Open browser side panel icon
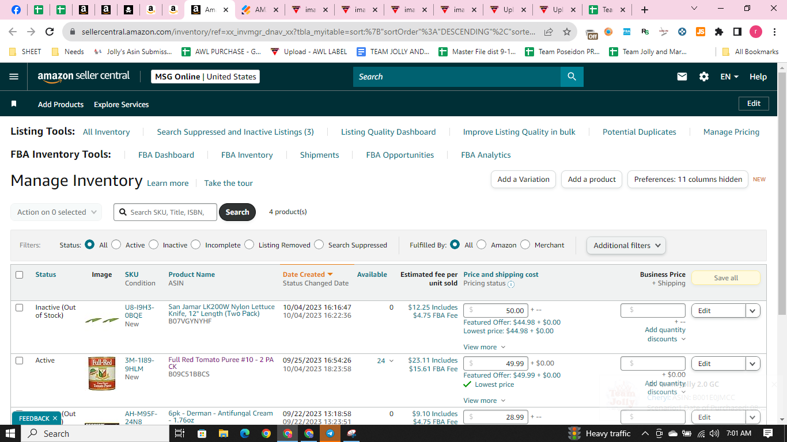787x442 pixels. tap(737, 32)
